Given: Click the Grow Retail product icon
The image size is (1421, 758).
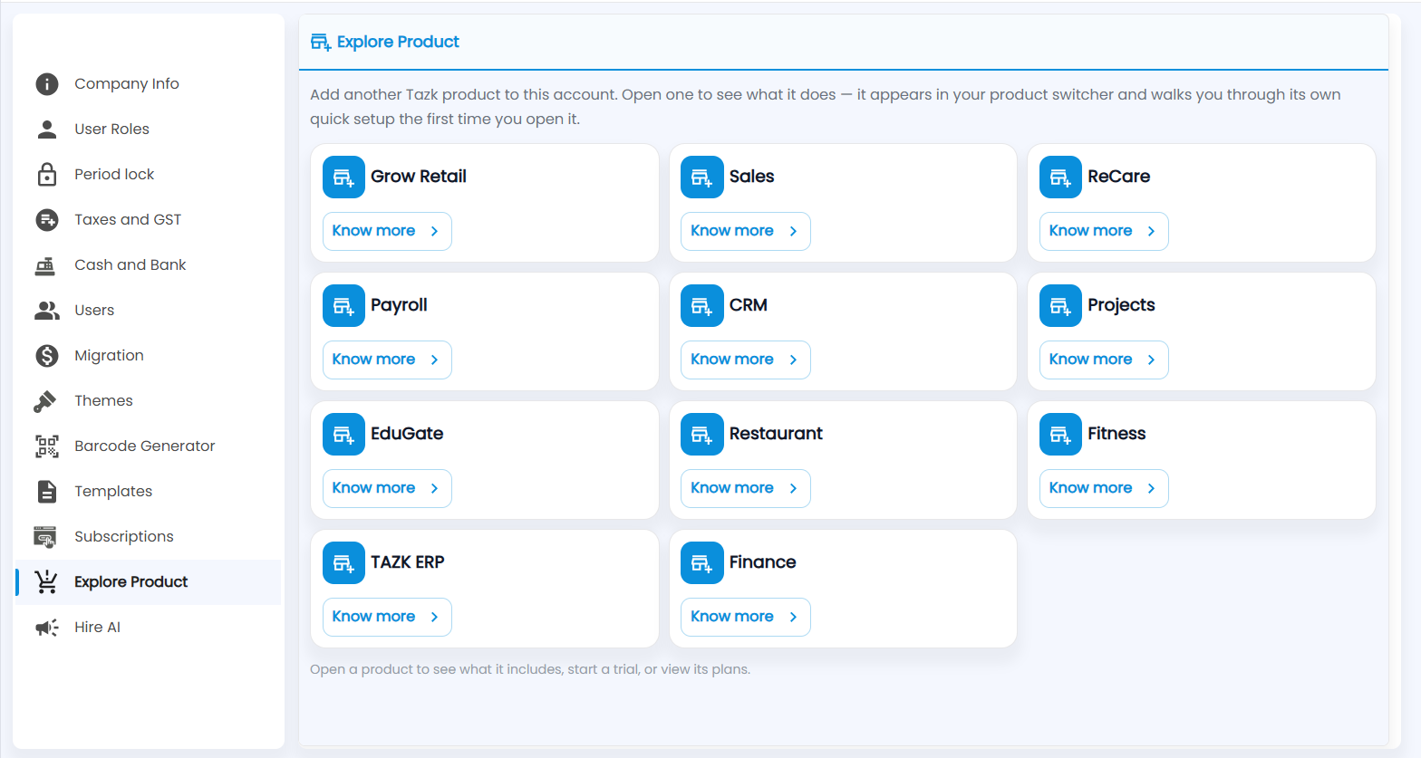Looking at the screenshot, I should point(343,177).
